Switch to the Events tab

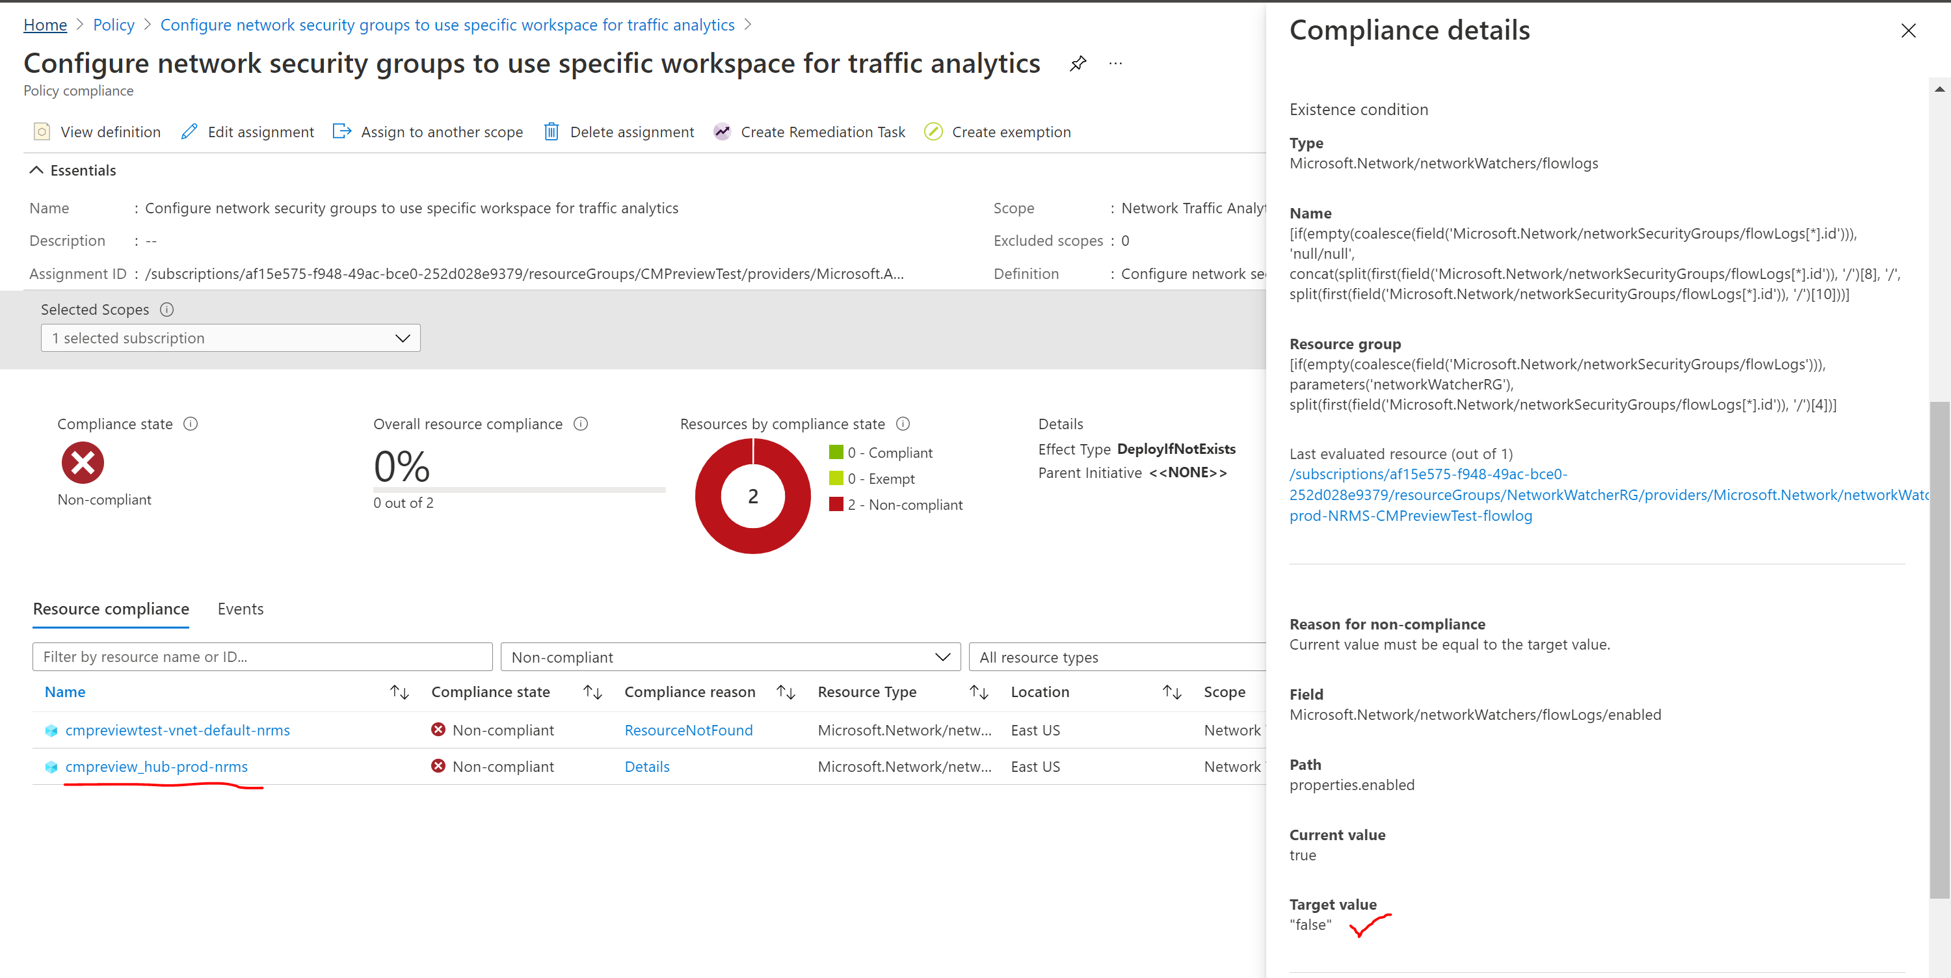click(240, 609)
